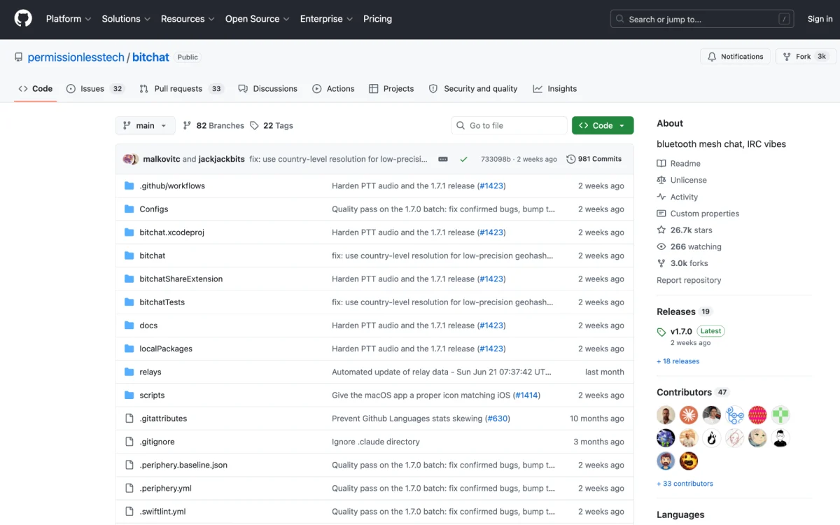Click folder icon beside Configs row
Screen dimensions: 840x525
(129, 209)
